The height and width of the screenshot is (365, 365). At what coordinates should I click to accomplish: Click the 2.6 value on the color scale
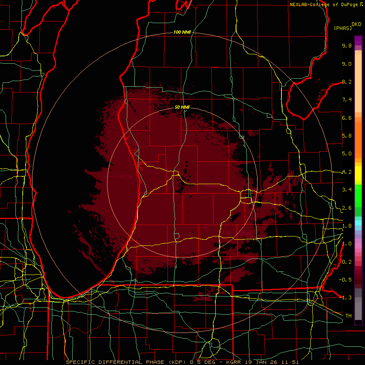[347, 208]
